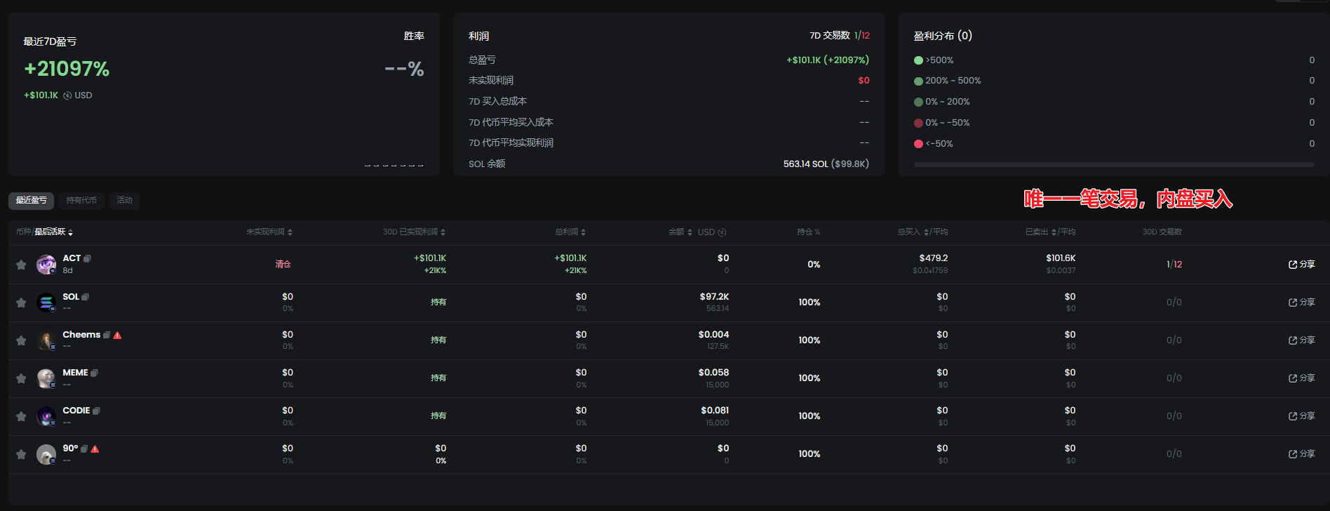Image resolution: width=1330 pixels, height=511 pixels.
Task: Open the 活动 tab
Action: click(x=124, y=201)
